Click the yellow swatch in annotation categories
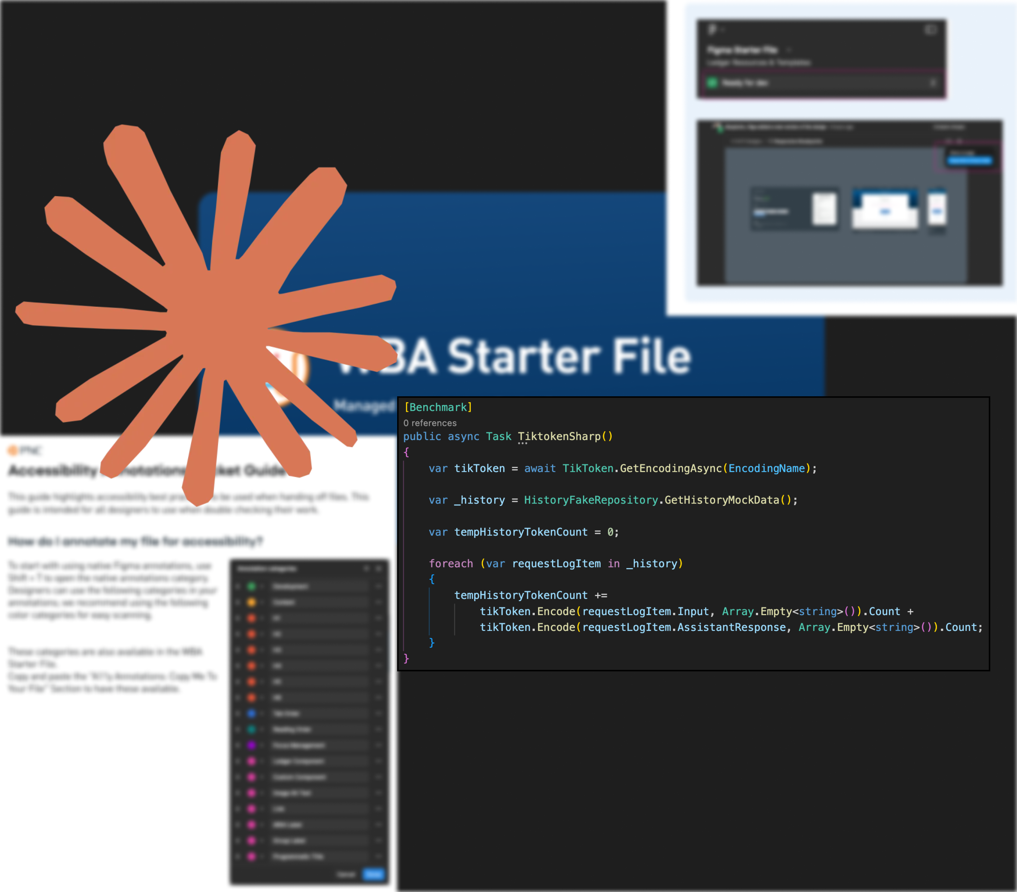 click(251, 602)
